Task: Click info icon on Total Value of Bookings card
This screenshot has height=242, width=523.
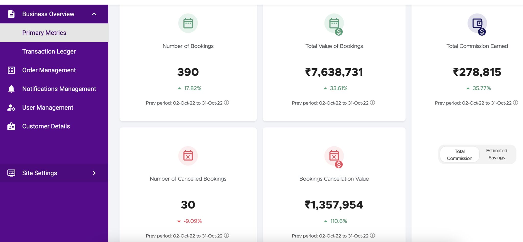Action: pos(373,103)
